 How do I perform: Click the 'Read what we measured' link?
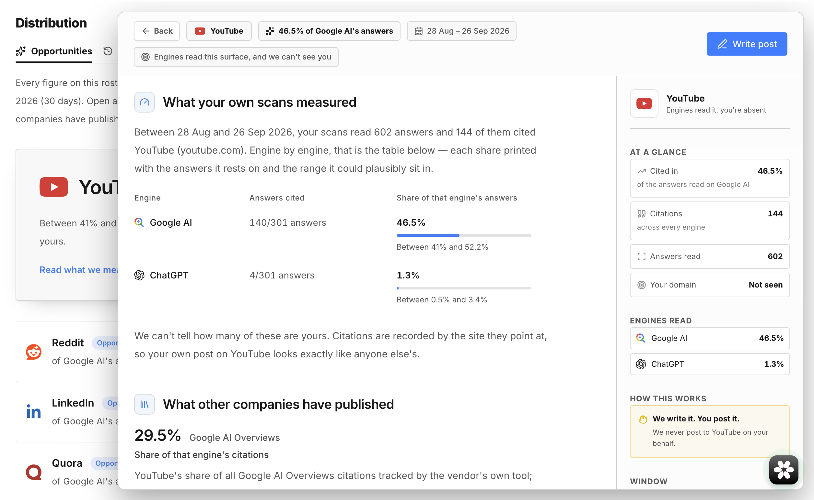[78, 270]
